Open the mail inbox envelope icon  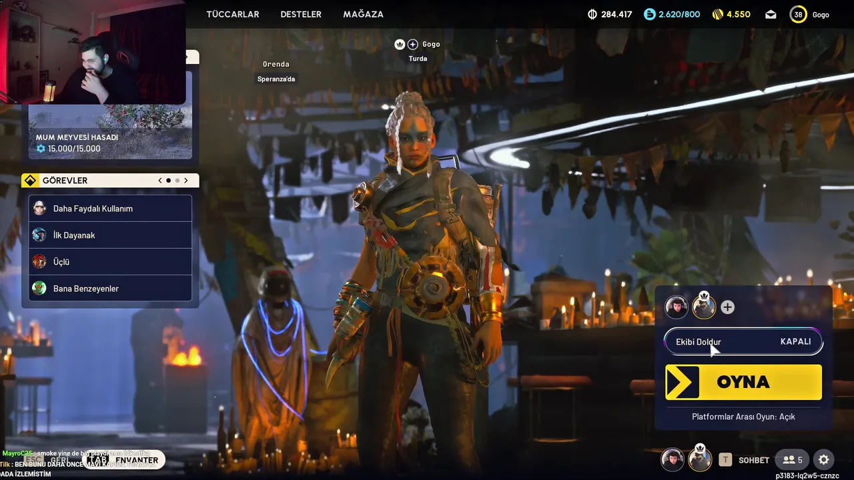(x=771, y=14)
